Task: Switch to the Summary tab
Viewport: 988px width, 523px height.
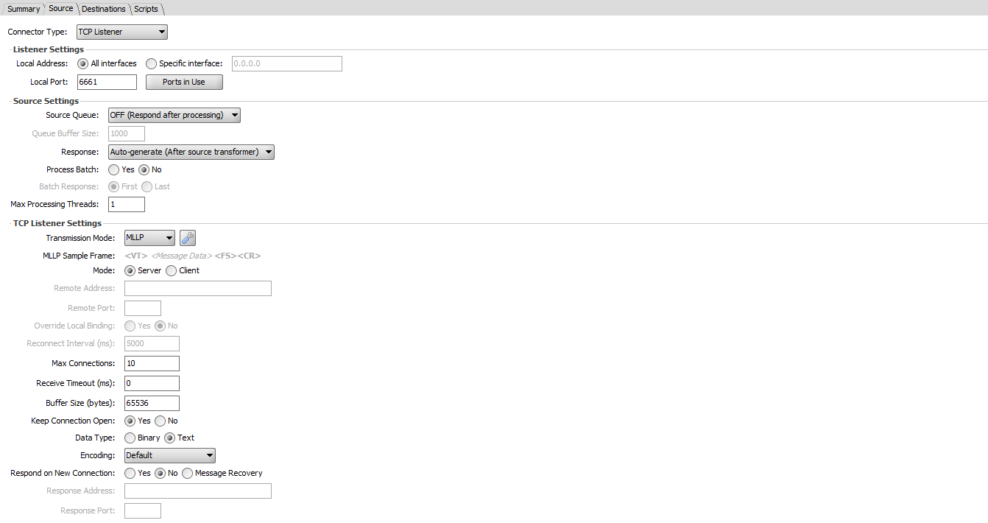Action: [23, 9]
